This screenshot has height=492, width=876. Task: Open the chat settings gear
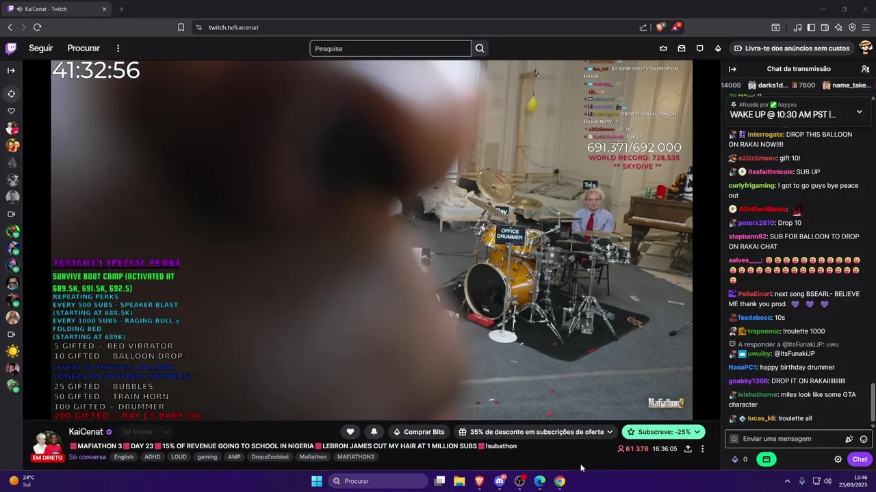click(x=838, y=459)
